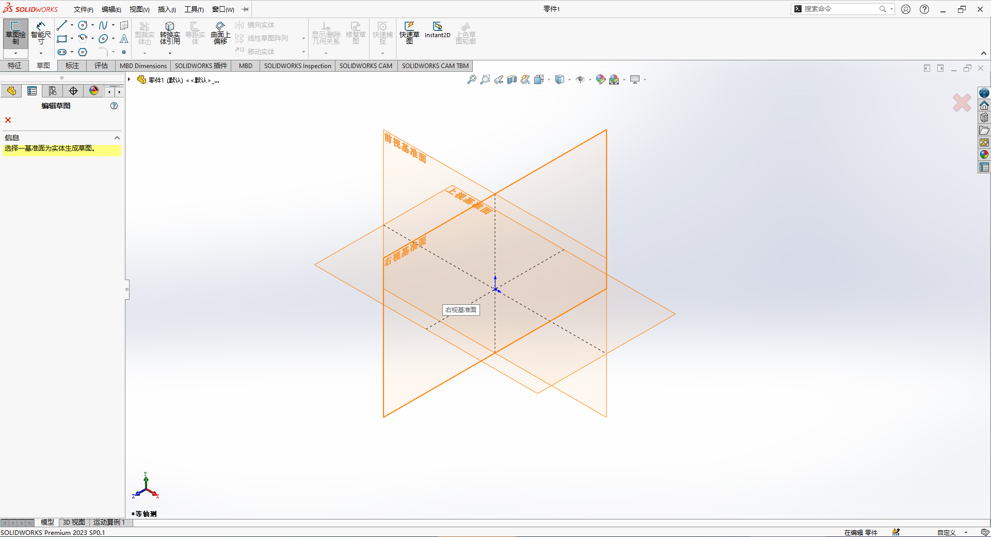Insert sketch text with the Text tool
The height and width of the screenshot is (537, 991).
click(124, 39)
